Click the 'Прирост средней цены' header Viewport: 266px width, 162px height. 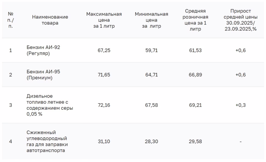(x=241, y=20)
